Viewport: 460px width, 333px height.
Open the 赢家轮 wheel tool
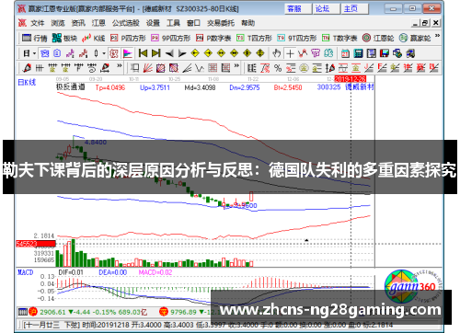point(415,38)
